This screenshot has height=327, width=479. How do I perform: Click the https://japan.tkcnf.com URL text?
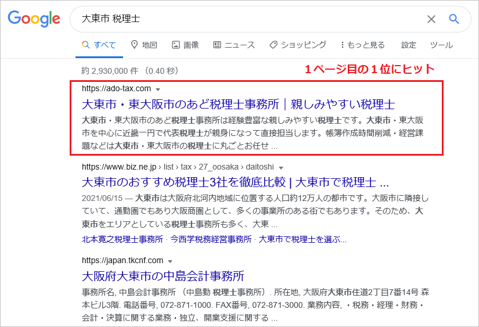[x=123, y=260]
